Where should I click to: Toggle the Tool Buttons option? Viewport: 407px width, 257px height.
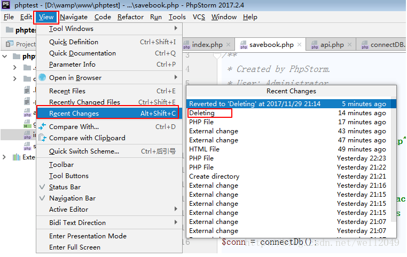109,175
